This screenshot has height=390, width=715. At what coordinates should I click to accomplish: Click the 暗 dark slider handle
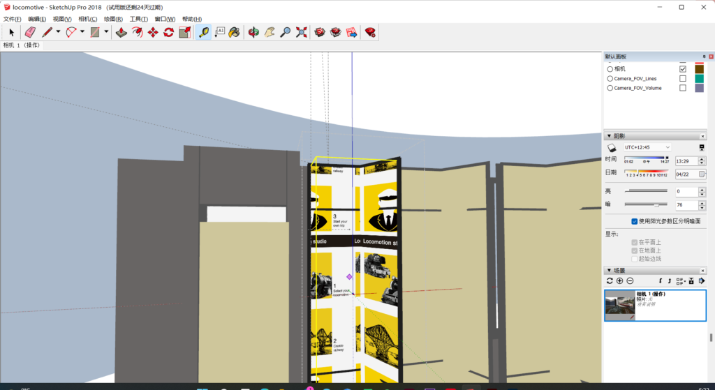pyautogui.click(x=656, y=205)
